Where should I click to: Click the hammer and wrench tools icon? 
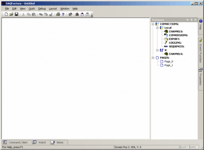pos(70,14)
